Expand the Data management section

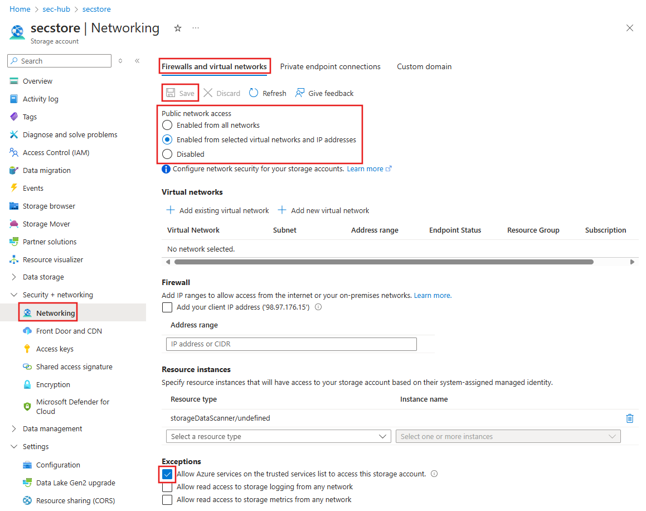pos(14,429)
